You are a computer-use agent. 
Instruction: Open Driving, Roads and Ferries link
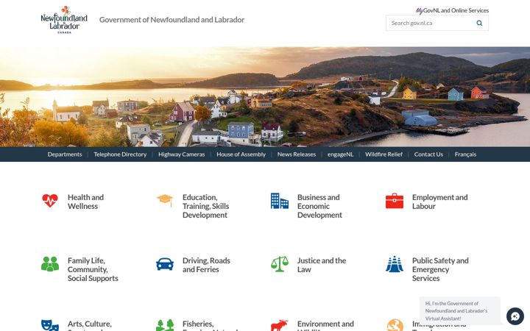pos(206,265)
